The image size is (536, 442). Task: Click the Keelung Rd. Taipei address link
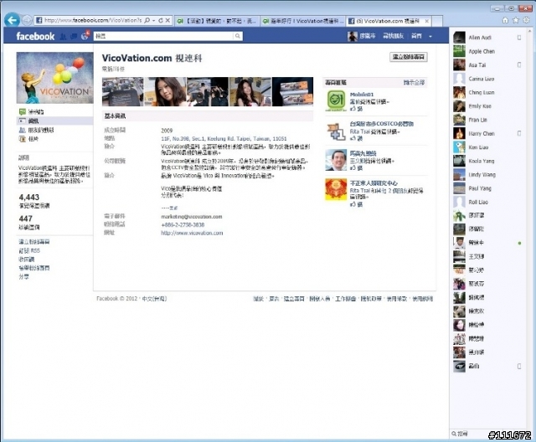(x=224, y=139)
